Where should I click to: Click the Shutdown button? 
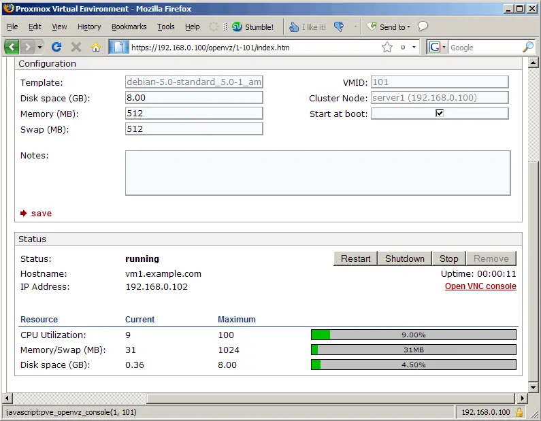(x=404, y=258)
